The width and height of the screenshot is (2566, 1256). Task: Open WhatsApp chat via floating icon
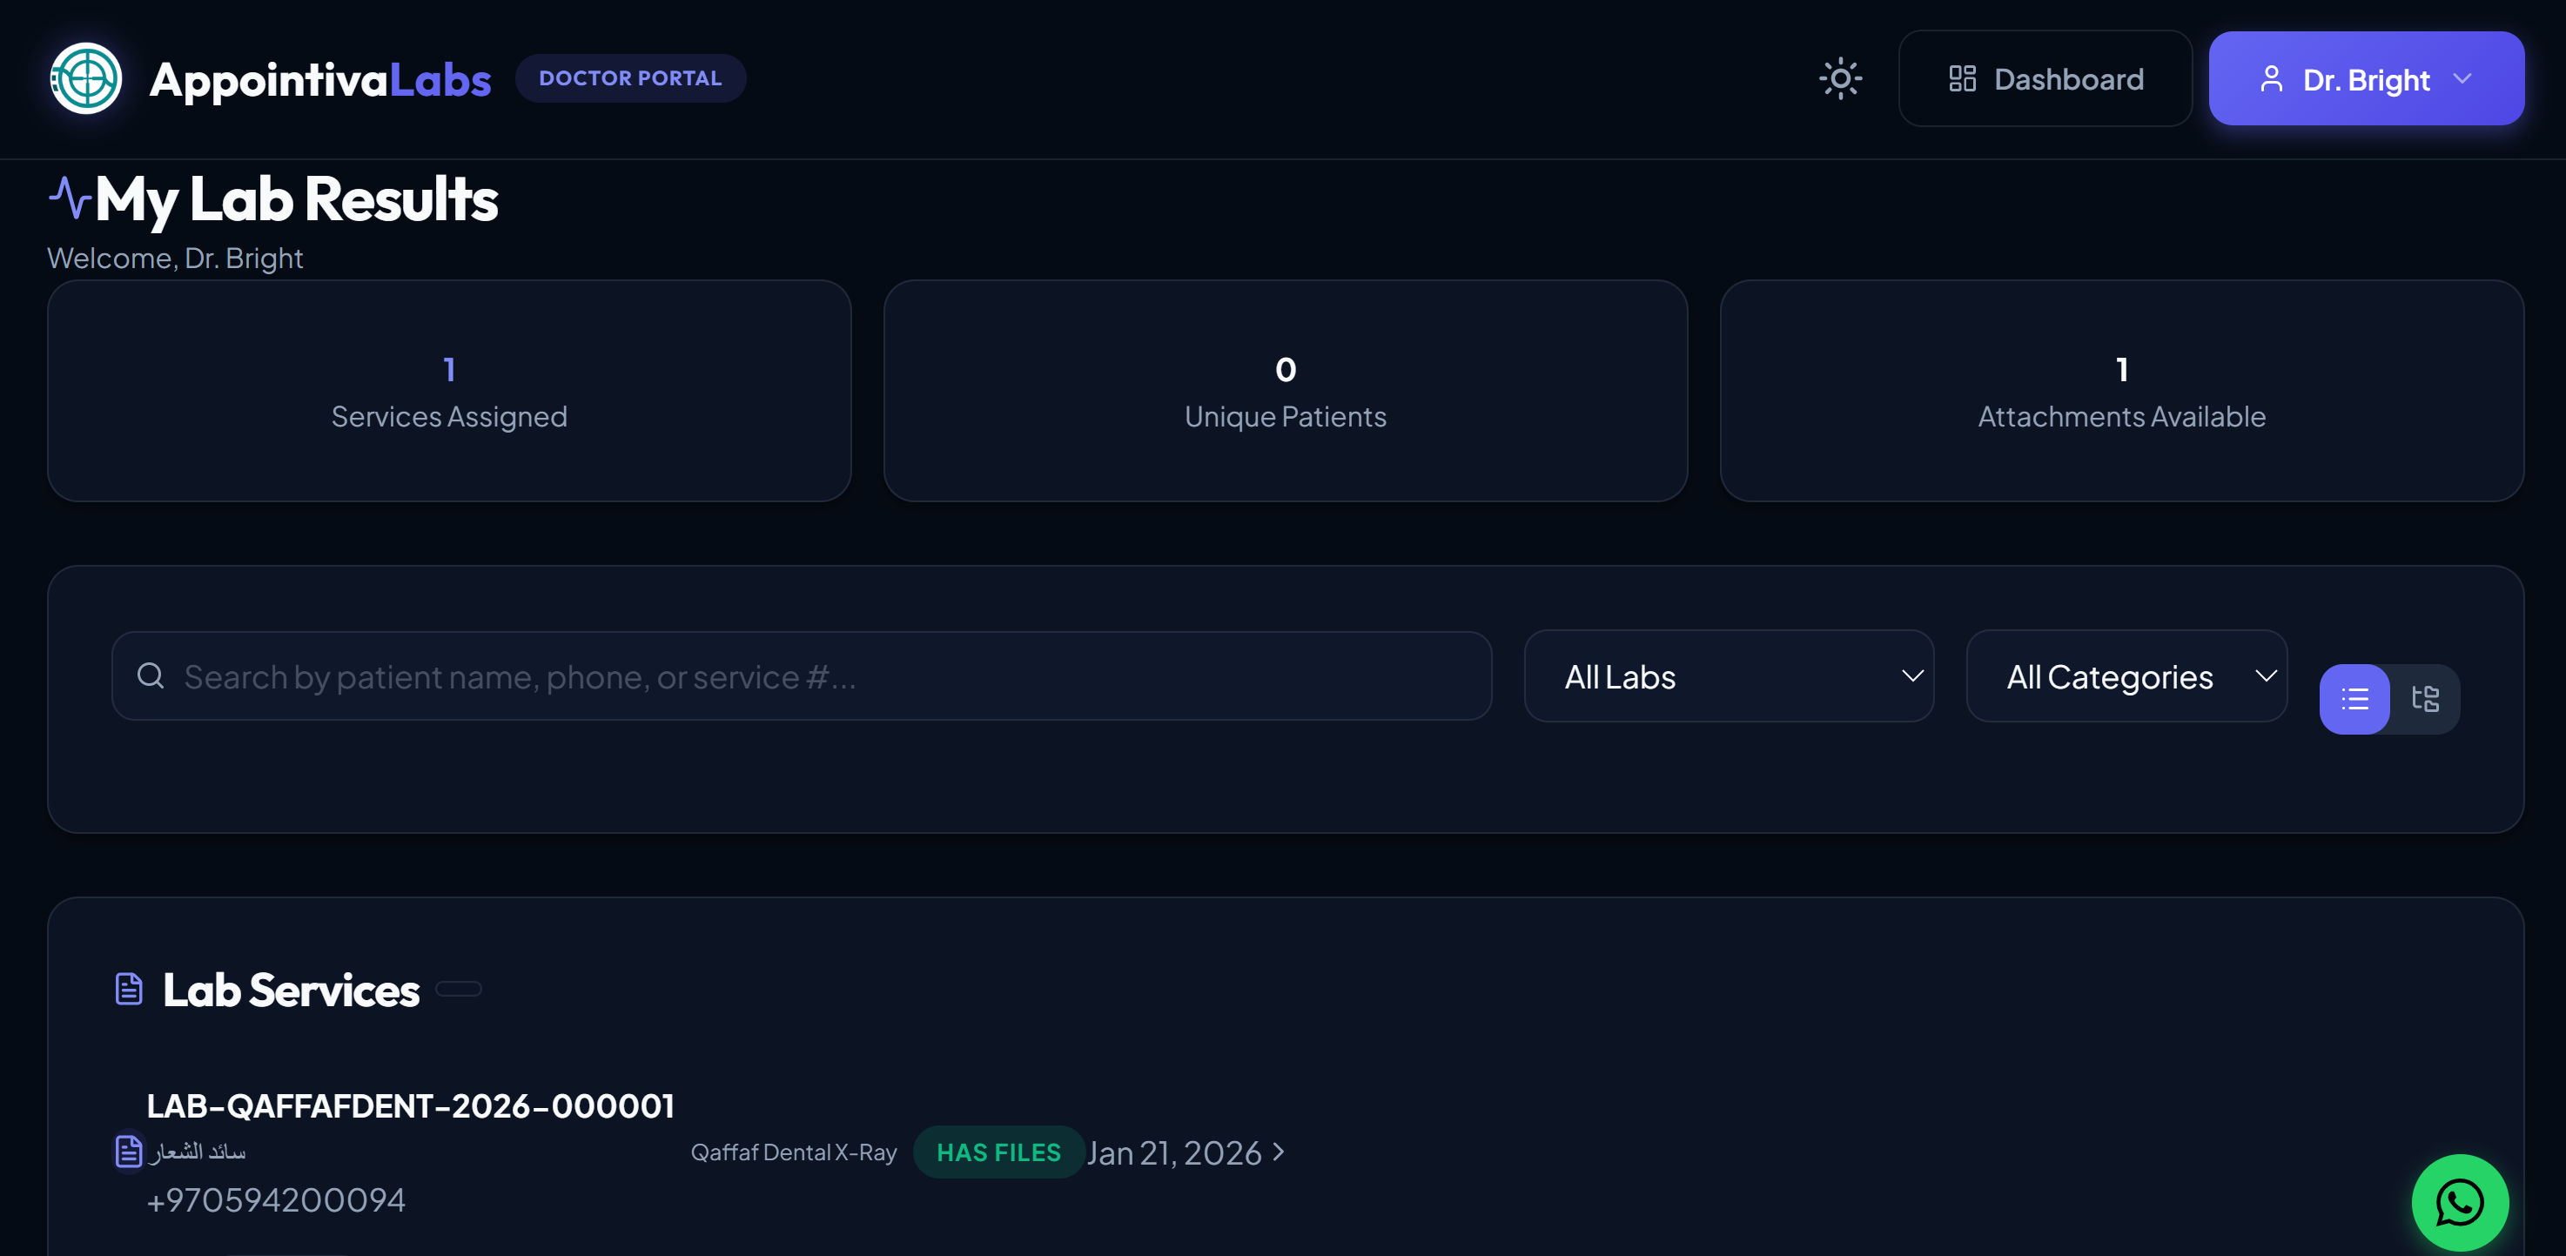click(x=2460, y=1203)
